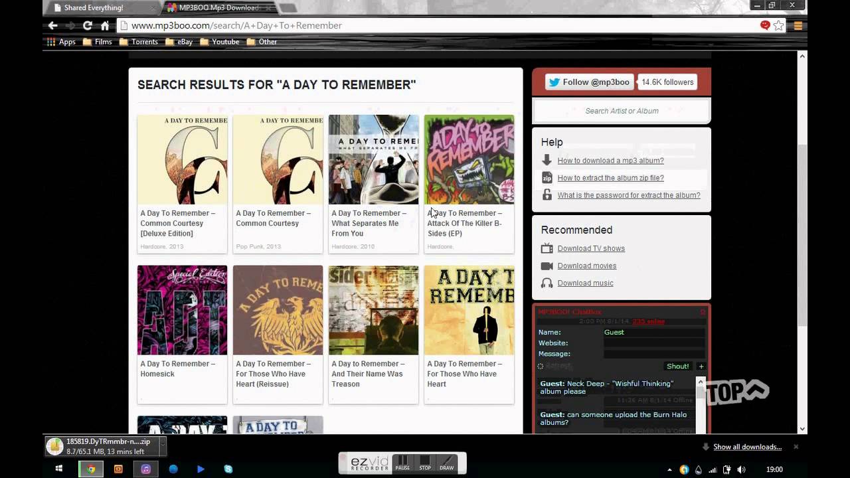Click the chatbox Website field
The height and width of the screenshot is (478, 850).
pyautogui.click(x=653, y=343)
